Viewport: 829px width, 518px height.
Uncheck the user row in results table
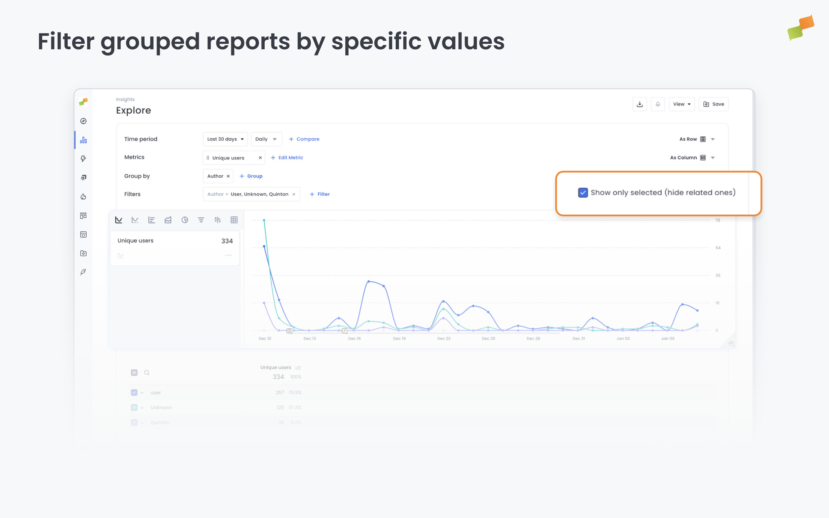coord(134,392)
